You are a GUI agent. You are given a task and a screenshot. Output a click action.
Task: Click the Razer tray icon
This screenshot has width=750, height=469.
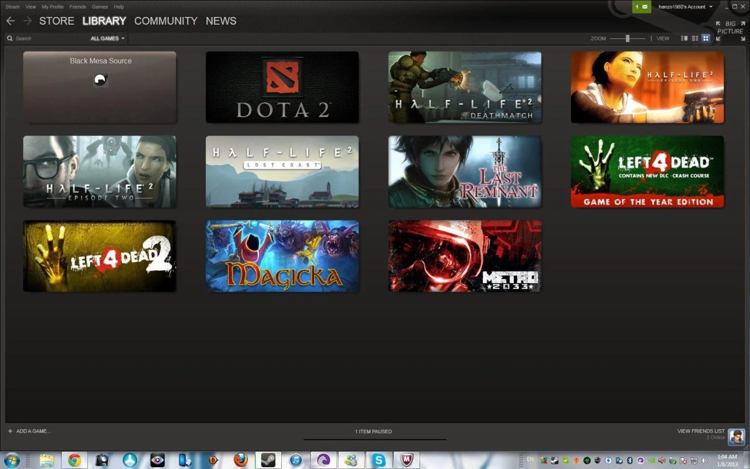pos(587,461)
